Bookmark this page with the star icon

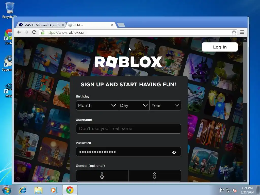[234, 32]
